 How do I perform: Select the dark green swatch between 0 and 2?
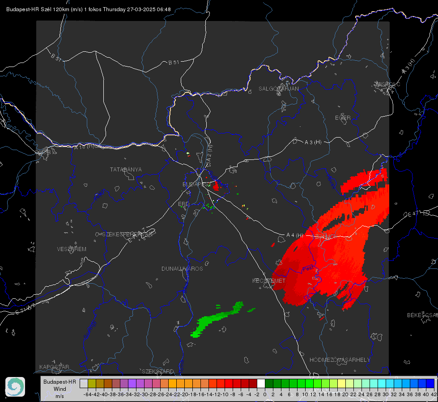tap(269, 384)
